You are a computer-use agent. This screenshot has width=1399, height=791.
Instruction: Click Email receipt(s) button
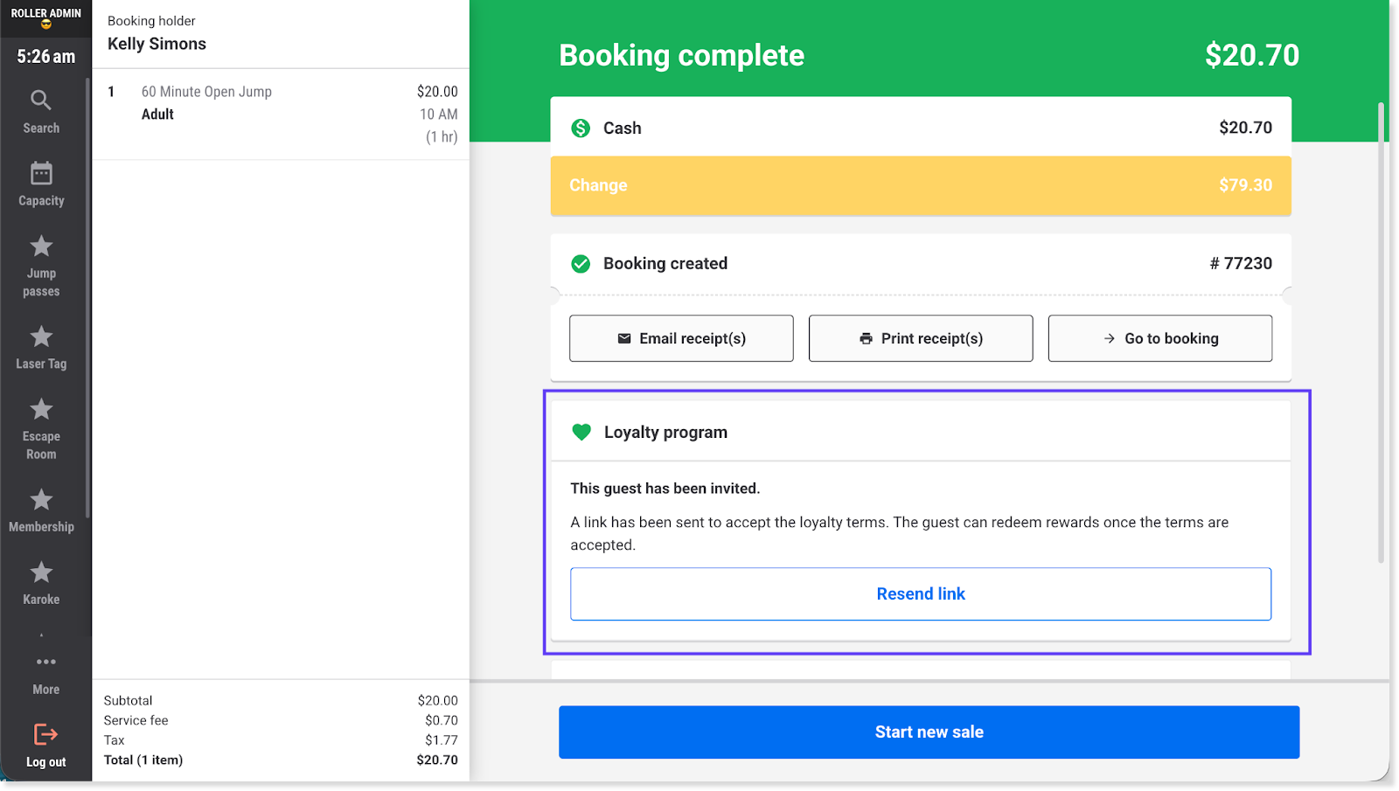point(681,338)
